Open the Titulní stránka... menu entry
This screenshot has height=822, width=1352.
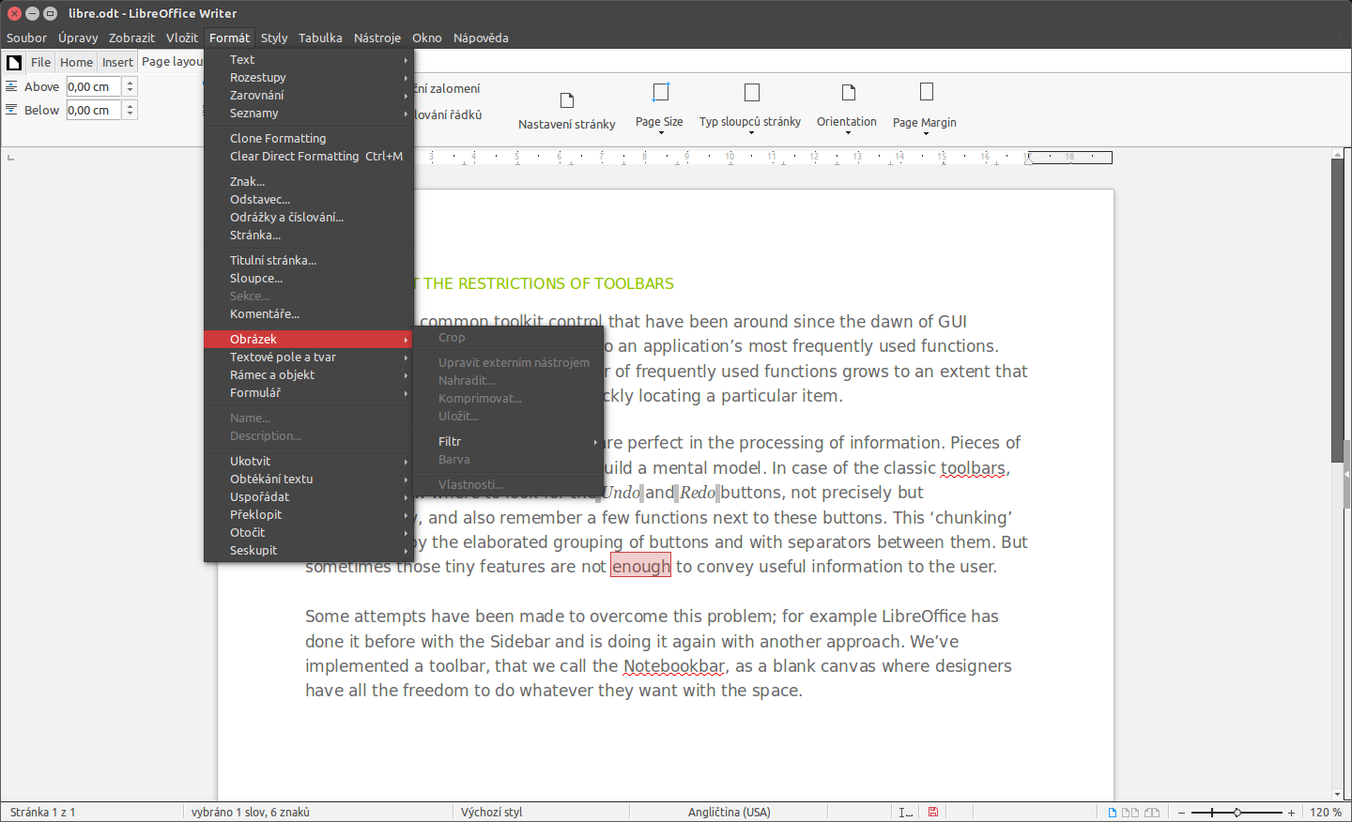309,261
